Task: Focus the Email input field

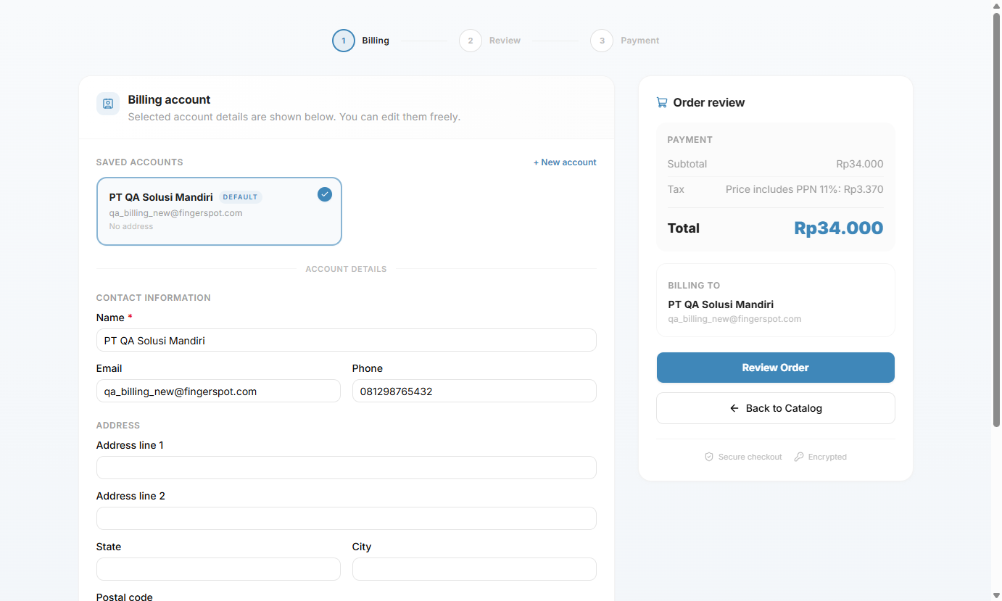Action: 218,391
